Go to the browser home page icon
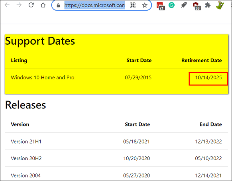Image resolution: width=232 pixels, height=181 pixels. (x=43, y=5)
